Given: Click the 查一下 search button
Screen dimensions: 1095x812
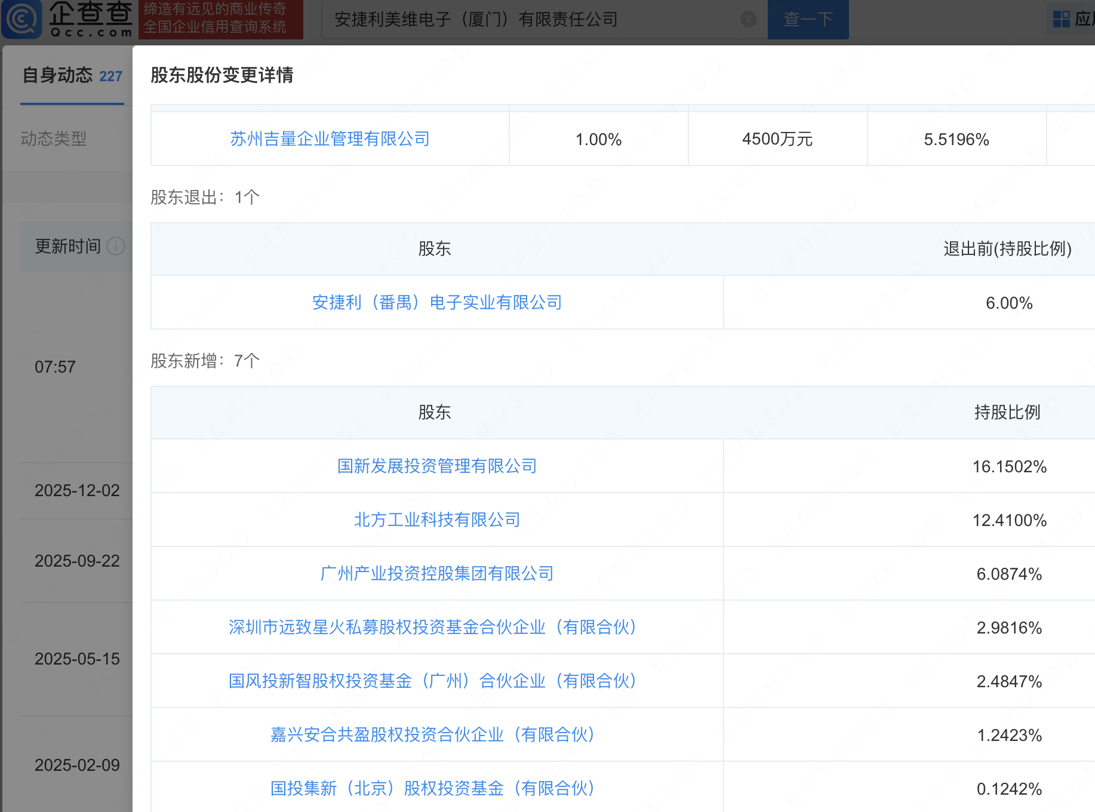Looking at the screenshot, I should [807, 19].
